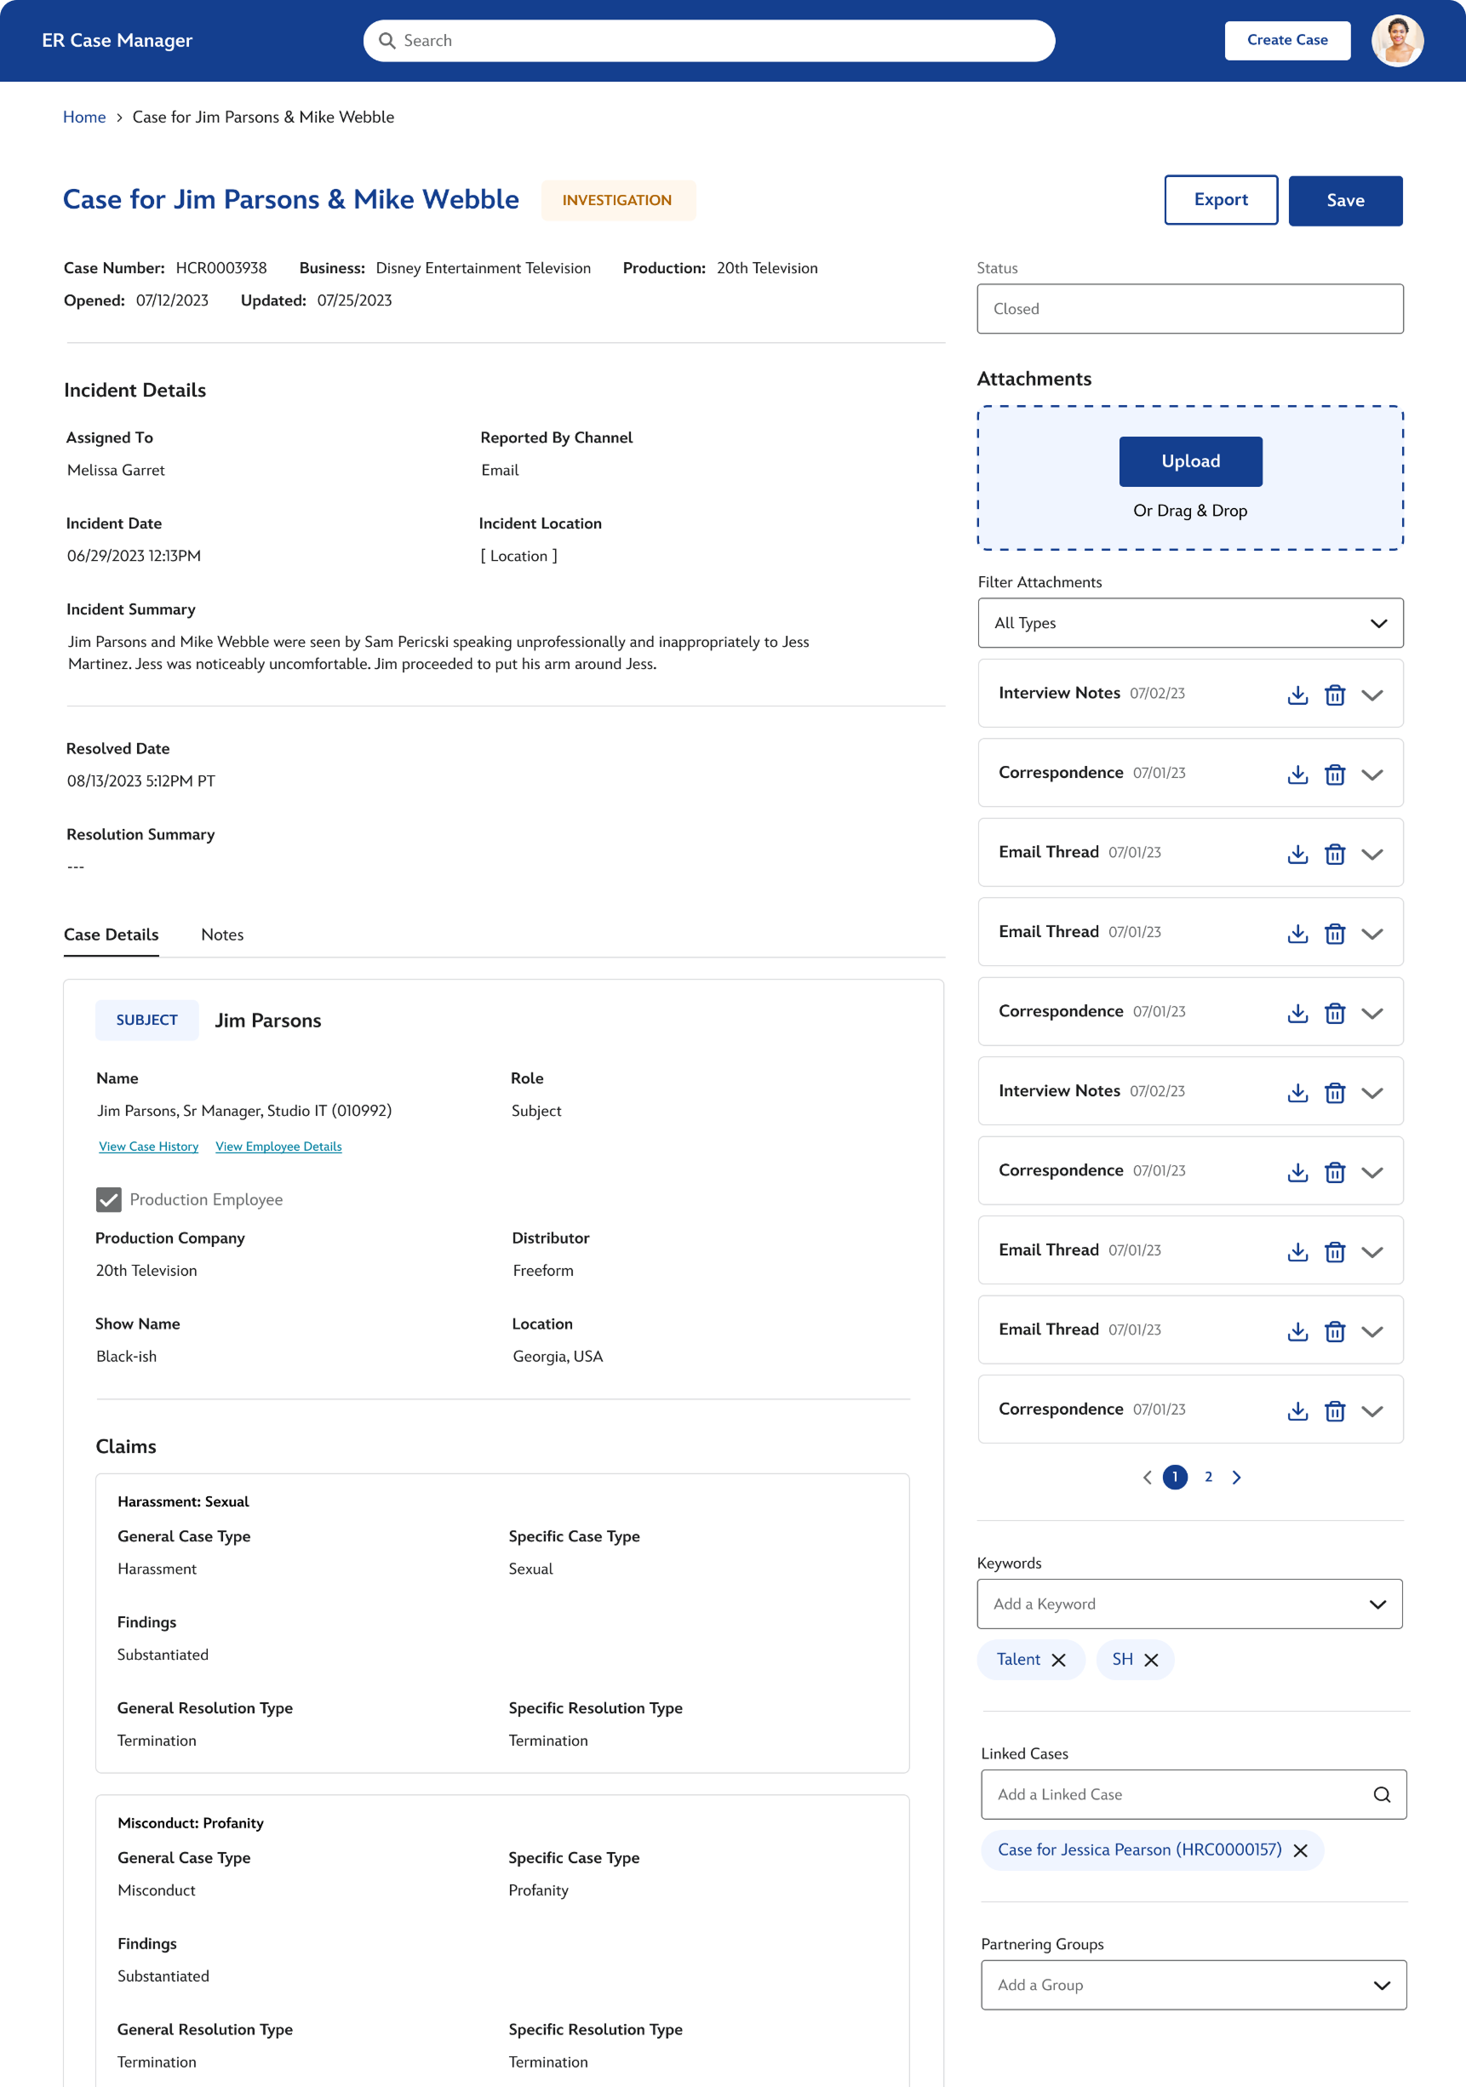Go to attachments page 2
This screenshot has height=2087, width=1466.
[1208, 1477]
